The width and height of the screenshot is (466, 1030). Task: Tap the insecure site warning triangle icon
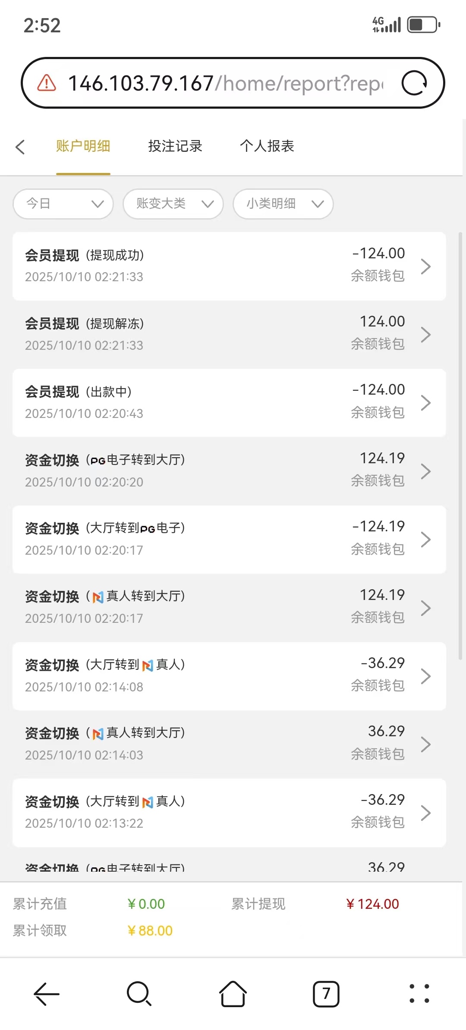coord(47,83)
